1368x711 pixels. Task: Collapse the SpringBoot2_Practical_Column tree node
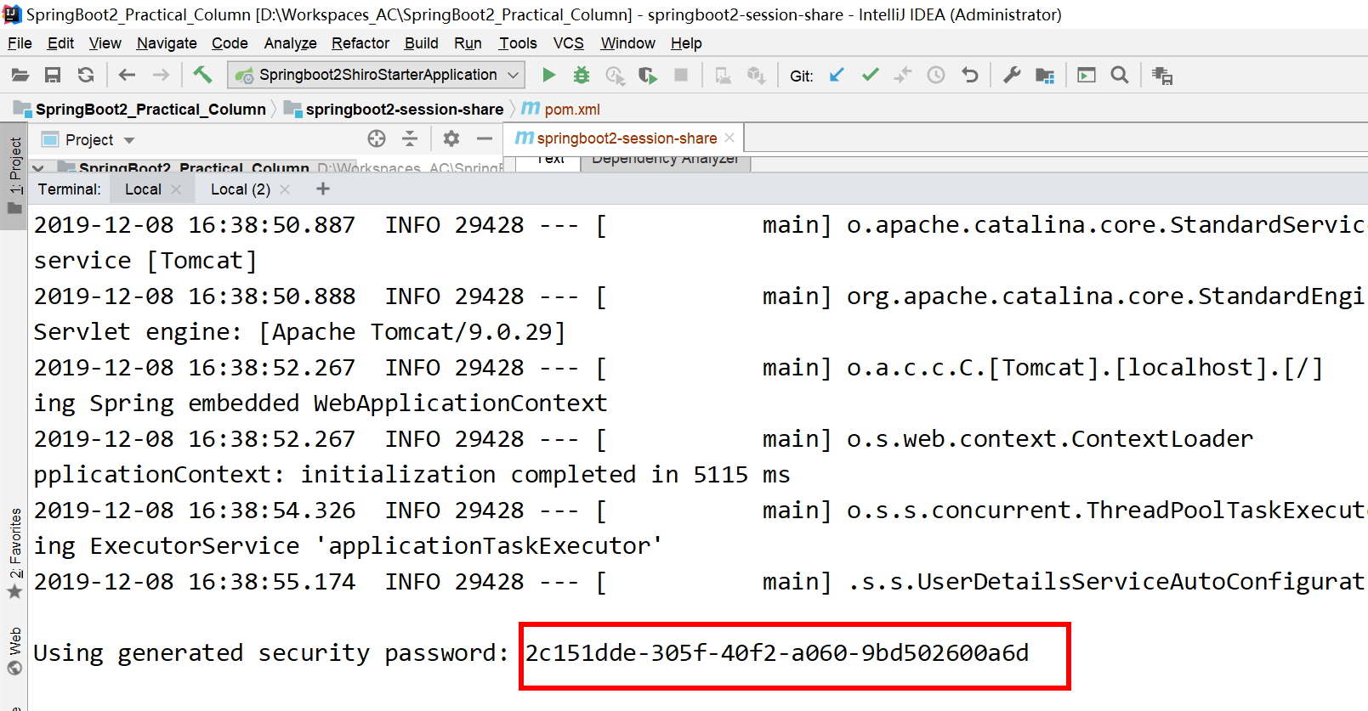coord(38,168)
